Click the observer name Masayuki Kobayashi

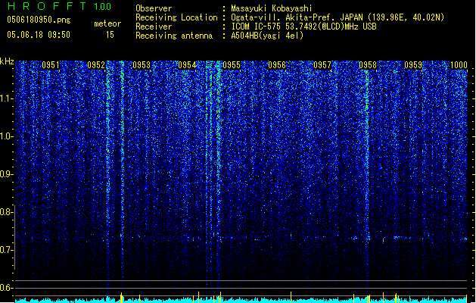pos(272,8)
